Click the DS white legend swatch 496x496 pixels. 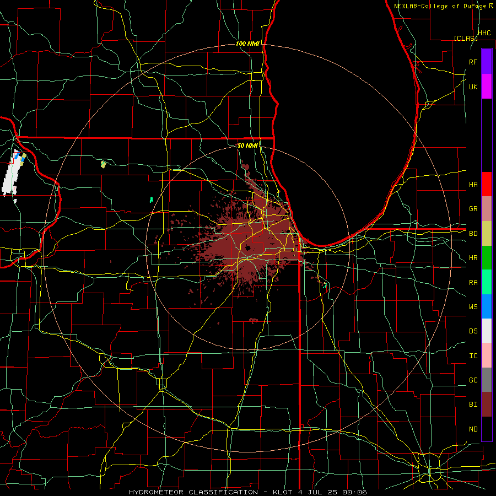(x=487, y=331)
